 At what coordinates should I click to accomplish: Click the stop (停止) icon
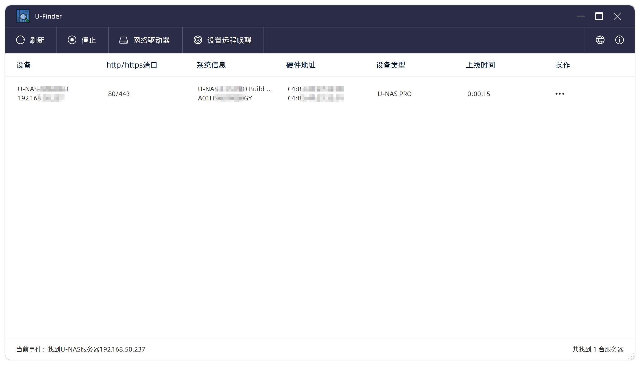[x=72, y=40]
